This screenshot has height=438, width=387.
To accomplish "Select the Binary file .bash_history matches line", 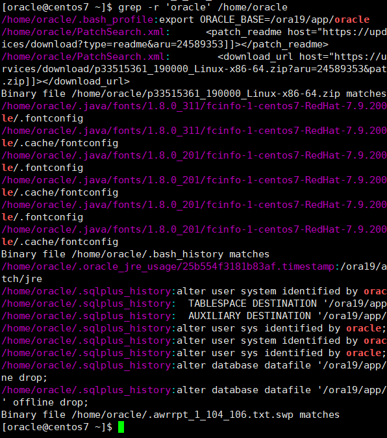I will (135, 254).
